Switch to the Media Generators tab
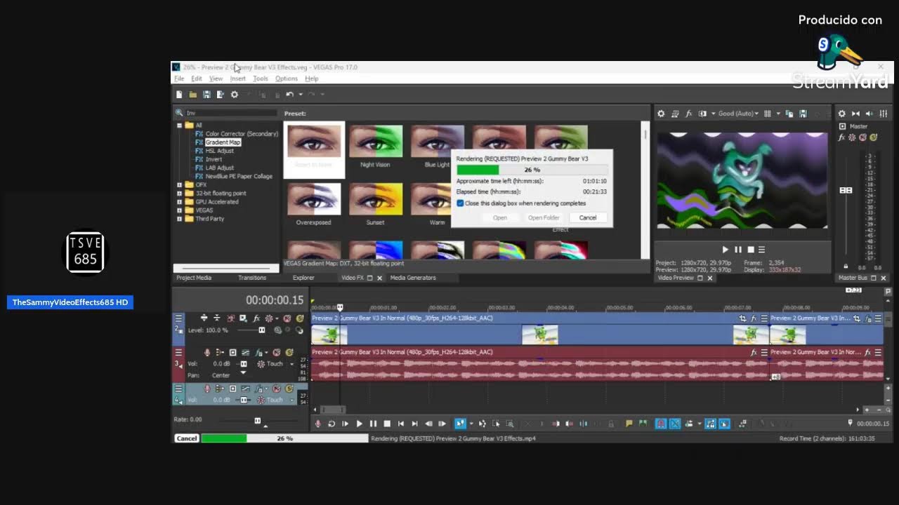The image size is (899, 505). (413, 278)
